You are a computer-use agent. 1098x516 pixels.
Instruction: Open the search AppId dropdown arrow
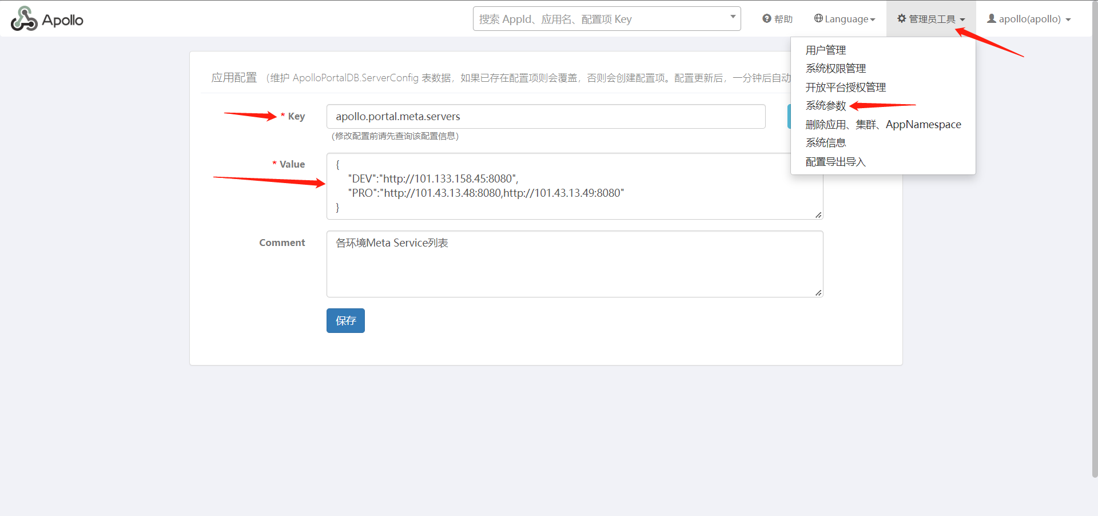733,17
